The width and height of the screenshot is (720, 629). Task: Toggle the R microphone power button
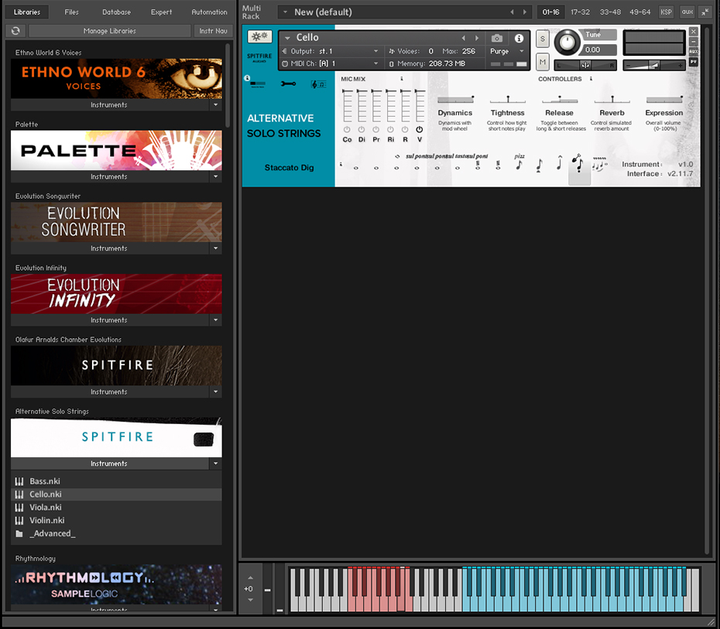click(405, 130)
